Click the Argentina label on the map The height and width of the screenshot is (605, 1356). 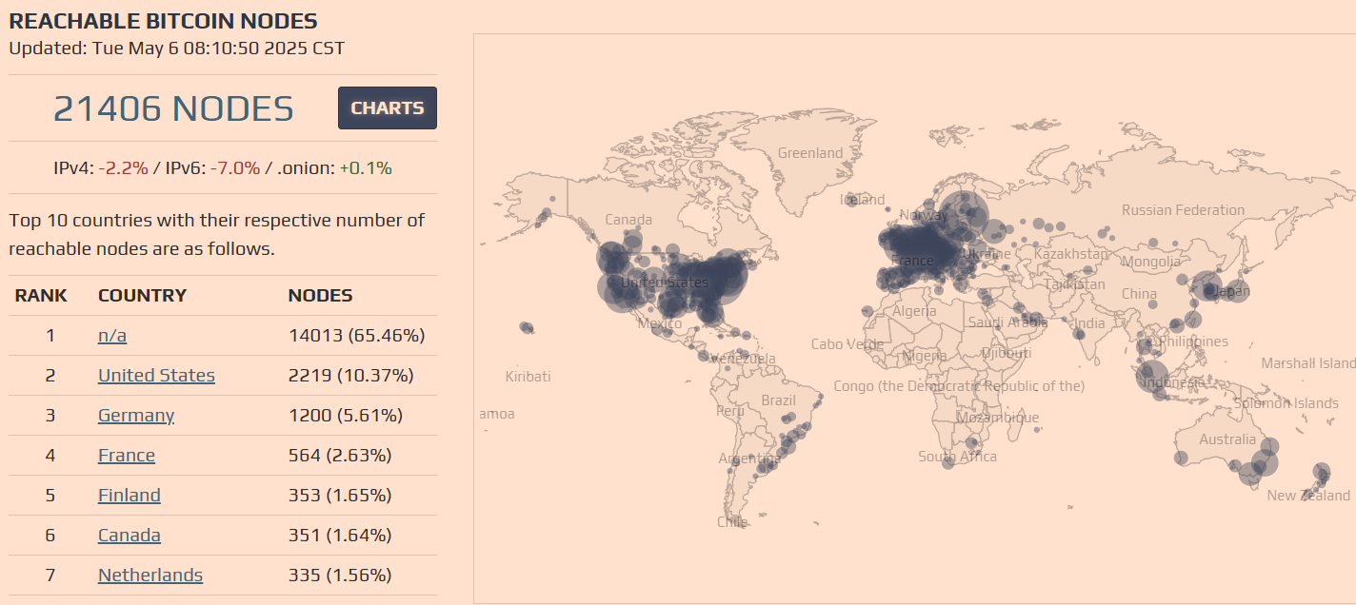pos(749,459)
